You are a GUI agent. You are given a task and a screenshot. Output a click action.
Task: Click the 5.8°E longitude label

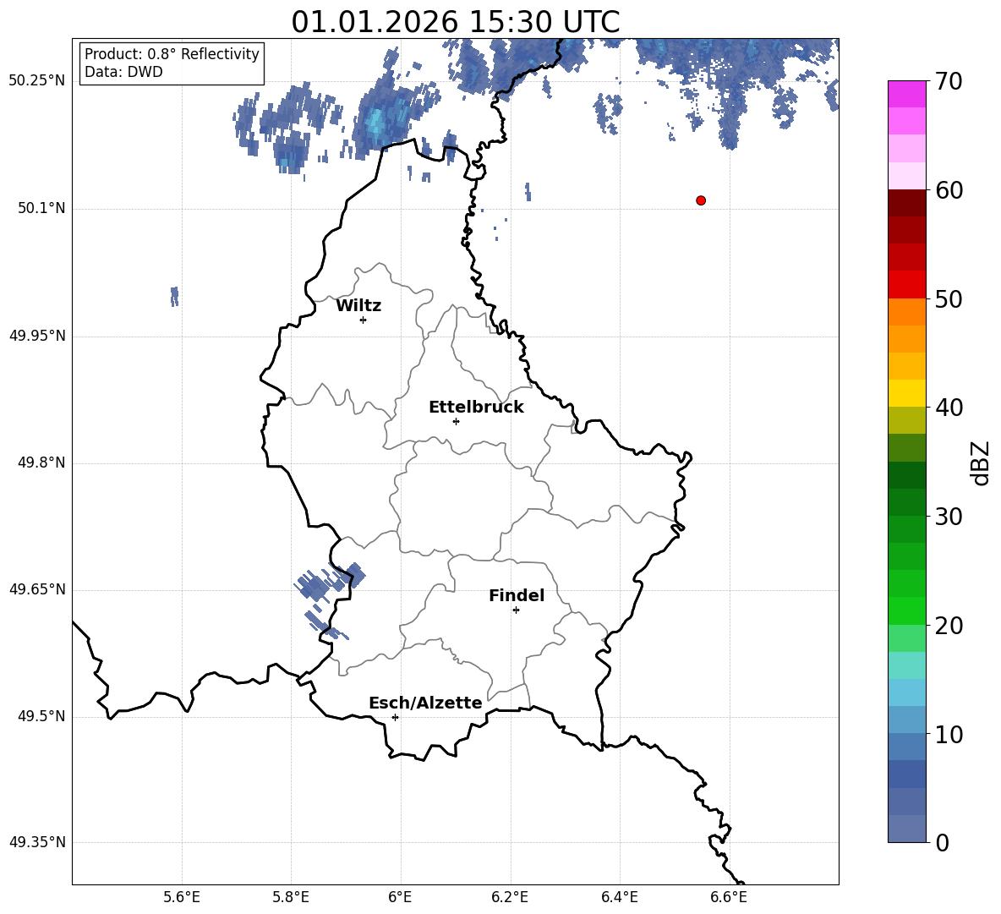(x=291, y=897)
